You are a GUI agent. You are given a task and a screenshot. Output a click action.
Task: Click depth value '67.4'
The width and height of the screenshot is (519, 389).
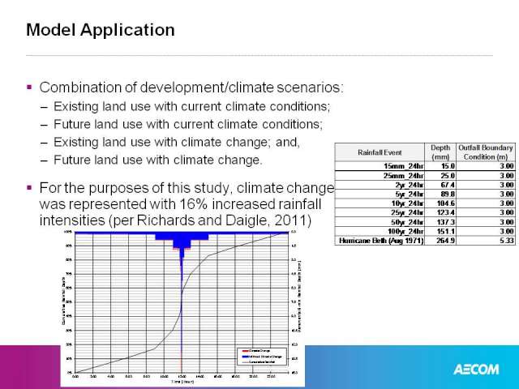pos(448,185)
